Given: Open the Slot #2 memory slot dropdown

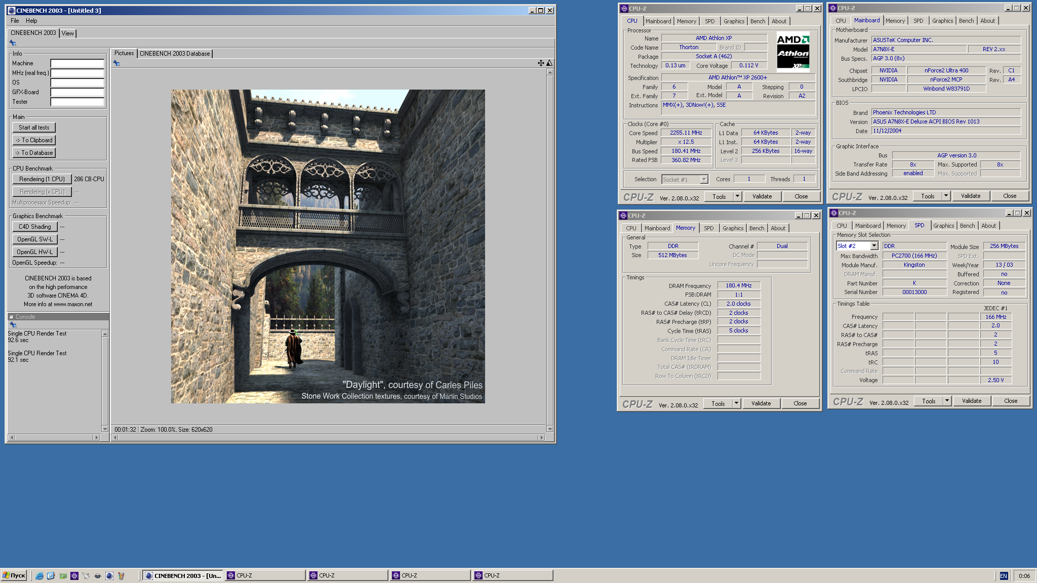Looking at the screenshot, I should (x=874, y=246).
